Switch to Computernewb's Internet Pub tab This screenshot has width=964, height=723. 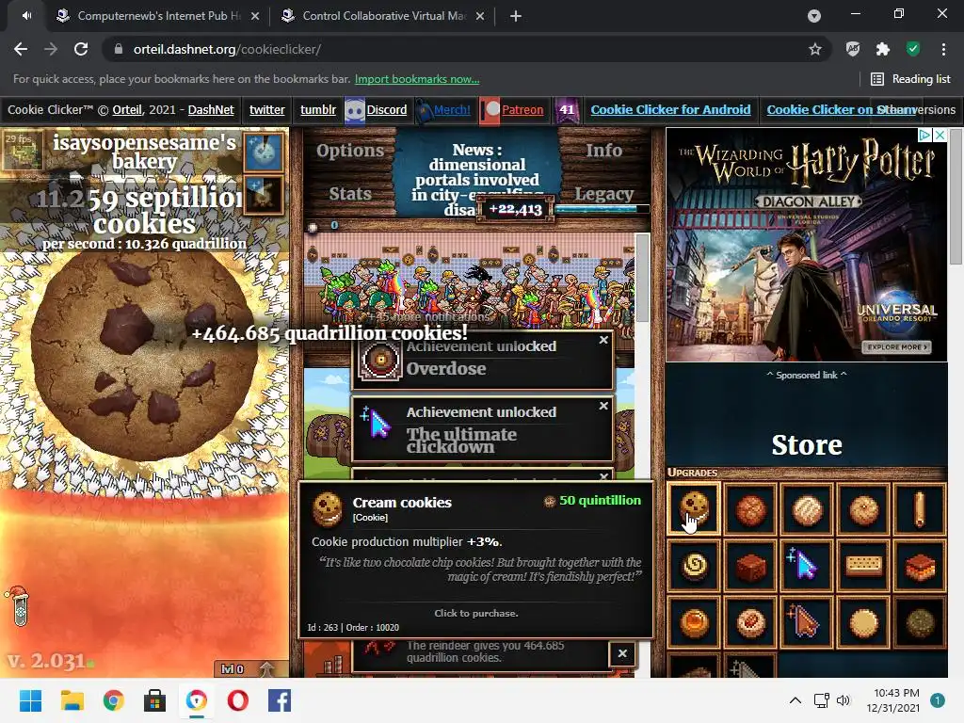click(x=158, y=16)
